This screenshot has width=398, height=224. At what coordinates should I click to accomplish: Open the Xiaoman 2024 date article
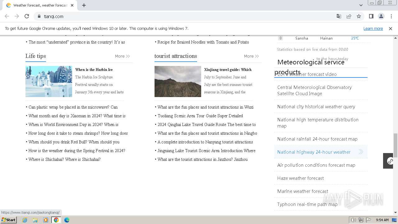pyautogui.click(x=77, y=116)
